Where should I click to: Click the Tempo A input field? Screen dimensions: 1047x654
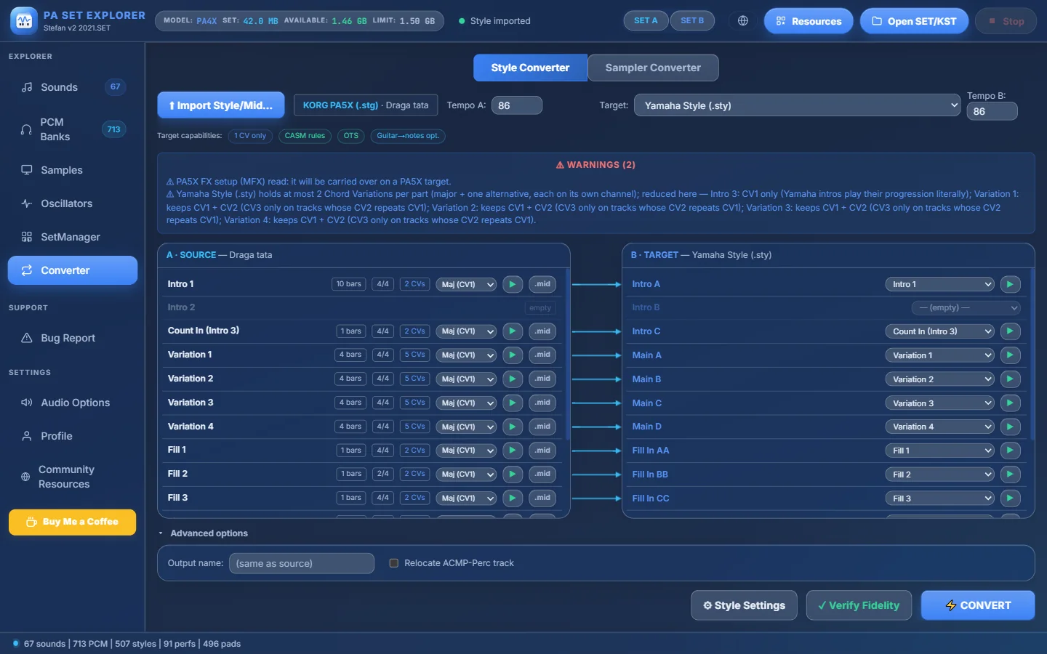[517, 105]
